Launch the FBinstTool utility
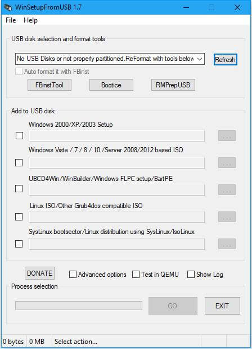 pos(49,85)
